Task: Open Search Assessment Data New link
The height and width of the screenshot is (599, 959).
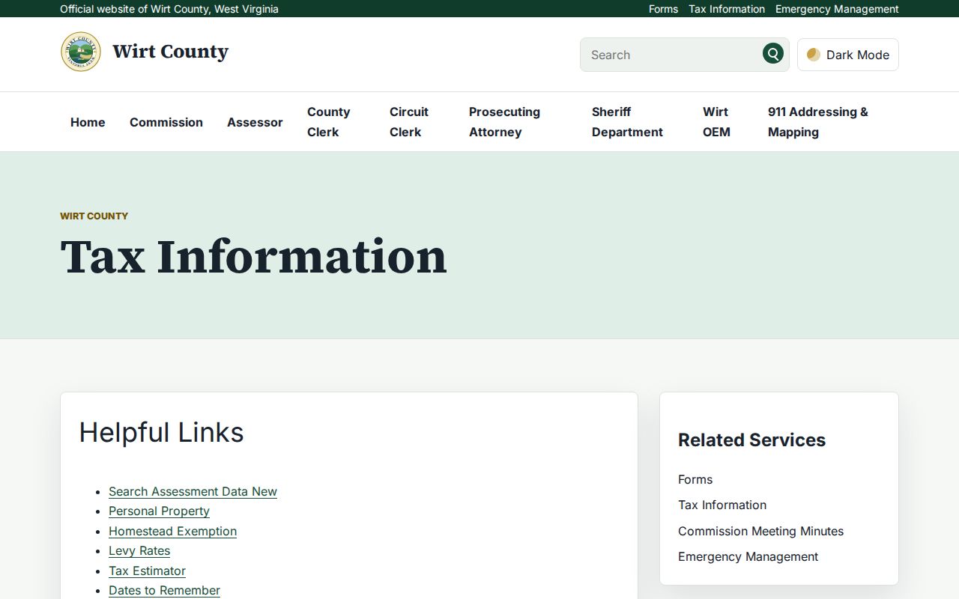Action: [x=193, y=491]
